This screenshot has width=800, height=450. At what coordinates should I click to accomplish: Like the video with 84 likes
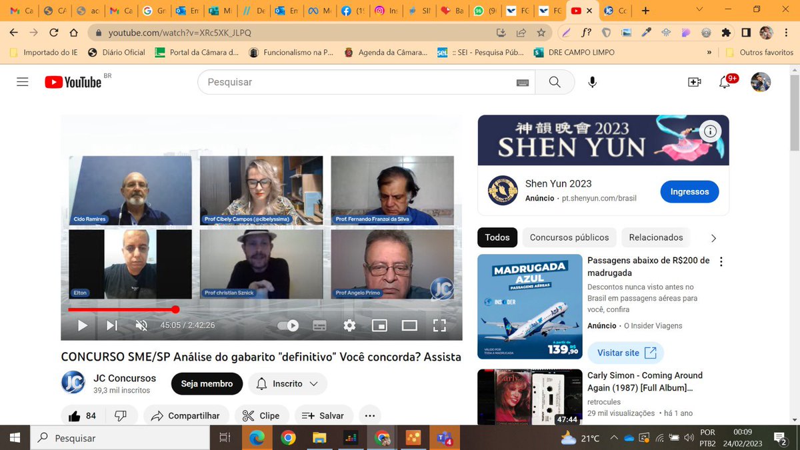pyautogui.click(x=82, y=415)
